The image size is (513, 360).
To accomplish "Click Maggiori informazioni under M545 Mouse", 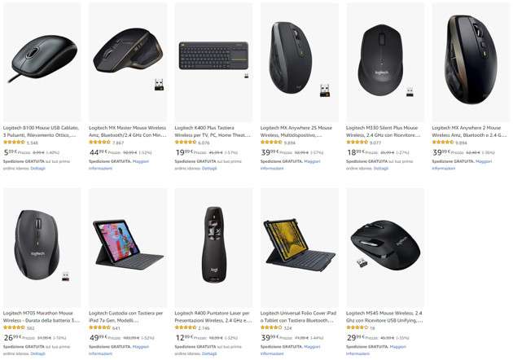I will click(376, 350).
